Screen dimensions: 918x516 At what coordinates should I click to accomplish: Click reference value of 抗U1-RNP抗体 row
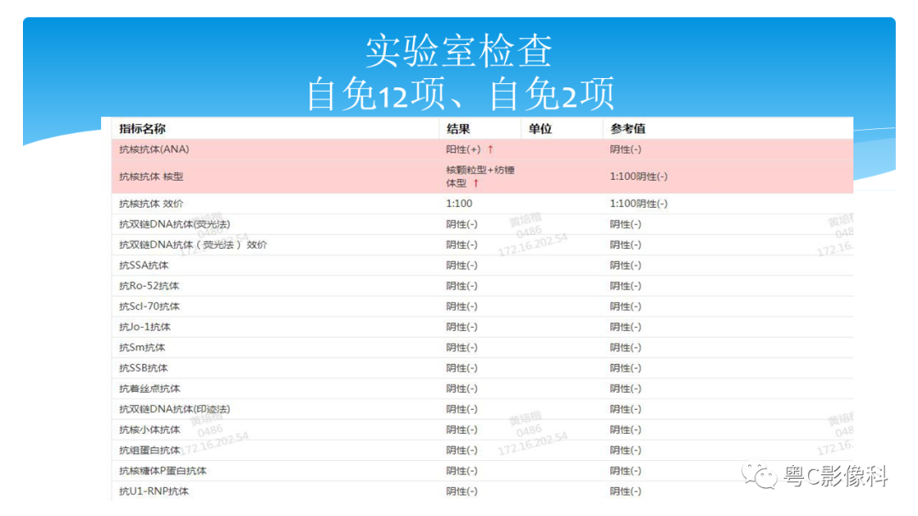point(626,491)
